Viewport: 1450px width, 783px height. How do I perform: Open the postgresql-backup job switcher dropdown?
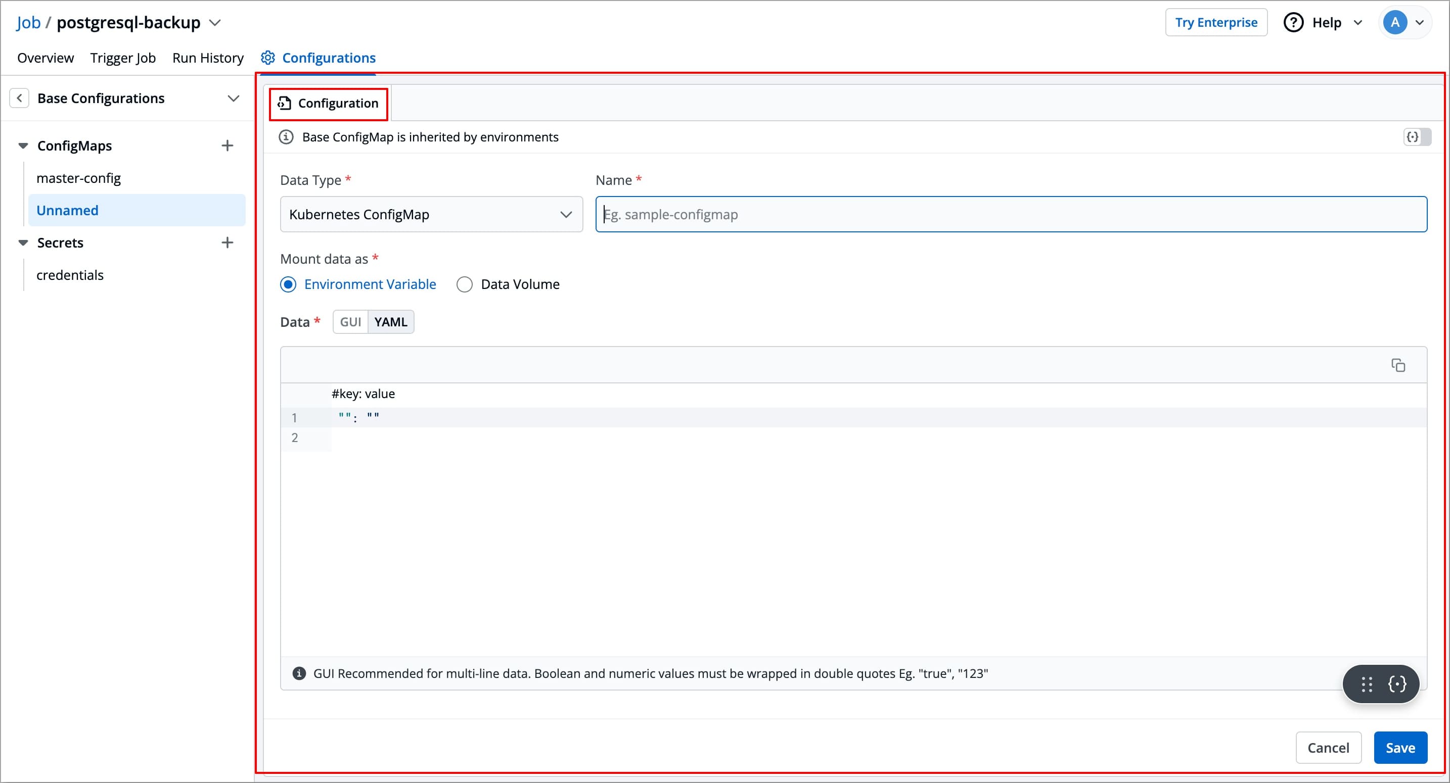coord(214,23)
